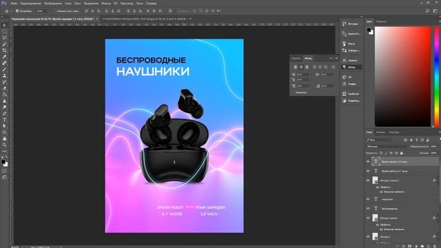Select the Crop tool
Image resolution: width=441 pixels, height=248 pixels.
click(x=4, y=50)
